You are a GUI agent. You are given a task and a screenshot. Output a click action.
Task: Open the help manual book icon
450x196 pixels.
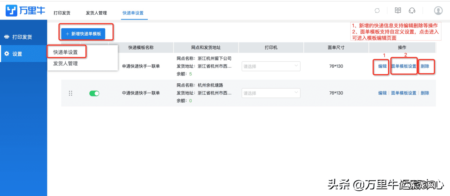point(398,11)
